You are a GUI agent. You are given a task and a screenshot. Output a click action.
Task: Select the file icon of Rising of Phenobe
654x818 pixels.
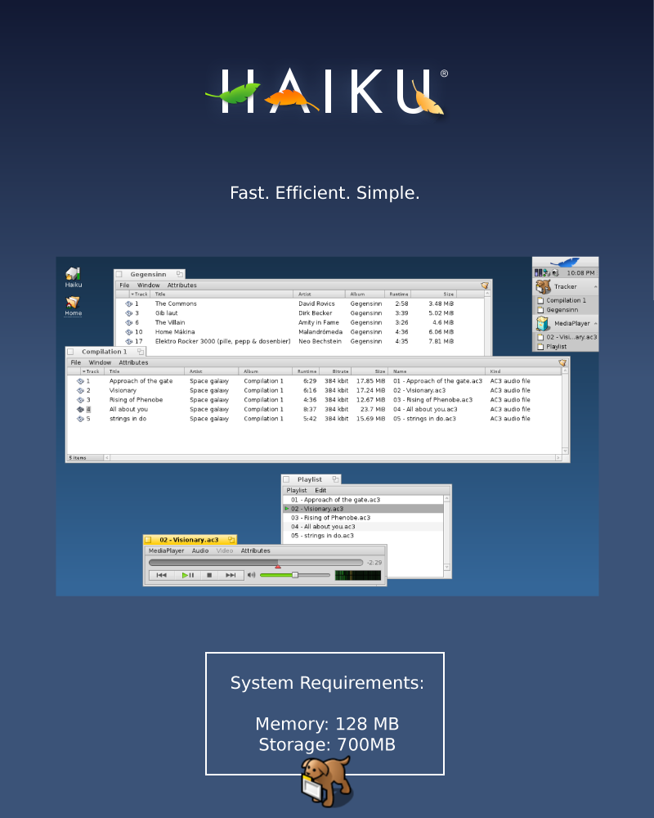80,400
